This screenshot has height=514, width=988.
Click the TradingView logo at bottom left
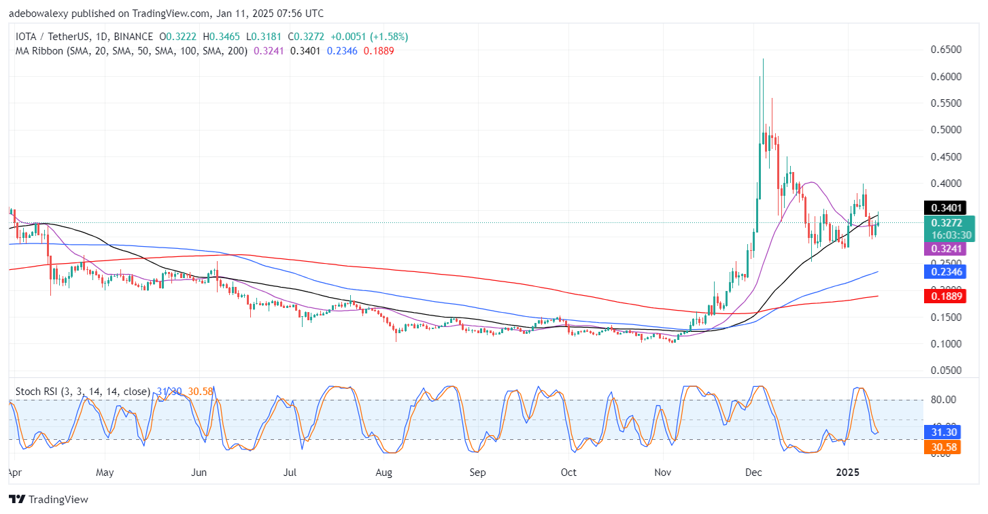pos(48,500)
